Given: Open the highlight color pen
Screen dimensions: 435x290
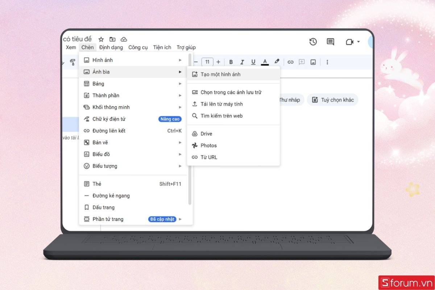Looking at the screenshot, I should (x=277, y=62).
